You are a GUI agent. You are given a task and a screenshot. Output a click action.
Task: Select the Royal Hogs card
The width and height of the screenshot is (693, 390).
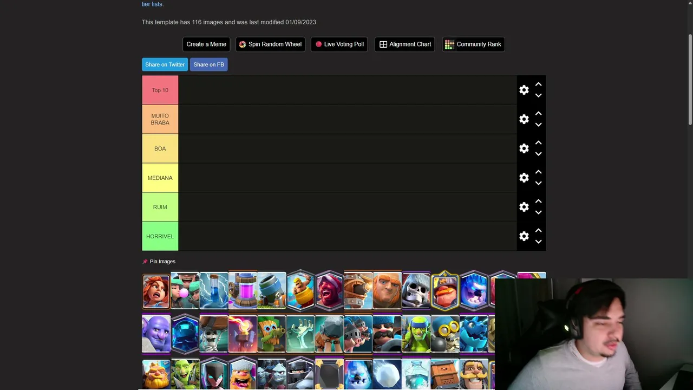click(358, 334)
